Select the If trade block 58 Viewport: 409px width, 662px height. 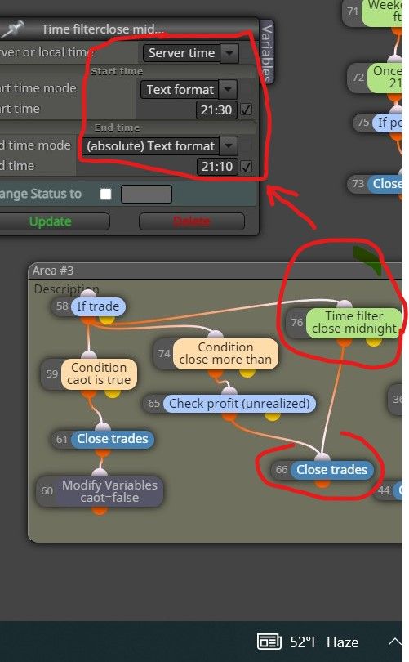pos(88,306)
